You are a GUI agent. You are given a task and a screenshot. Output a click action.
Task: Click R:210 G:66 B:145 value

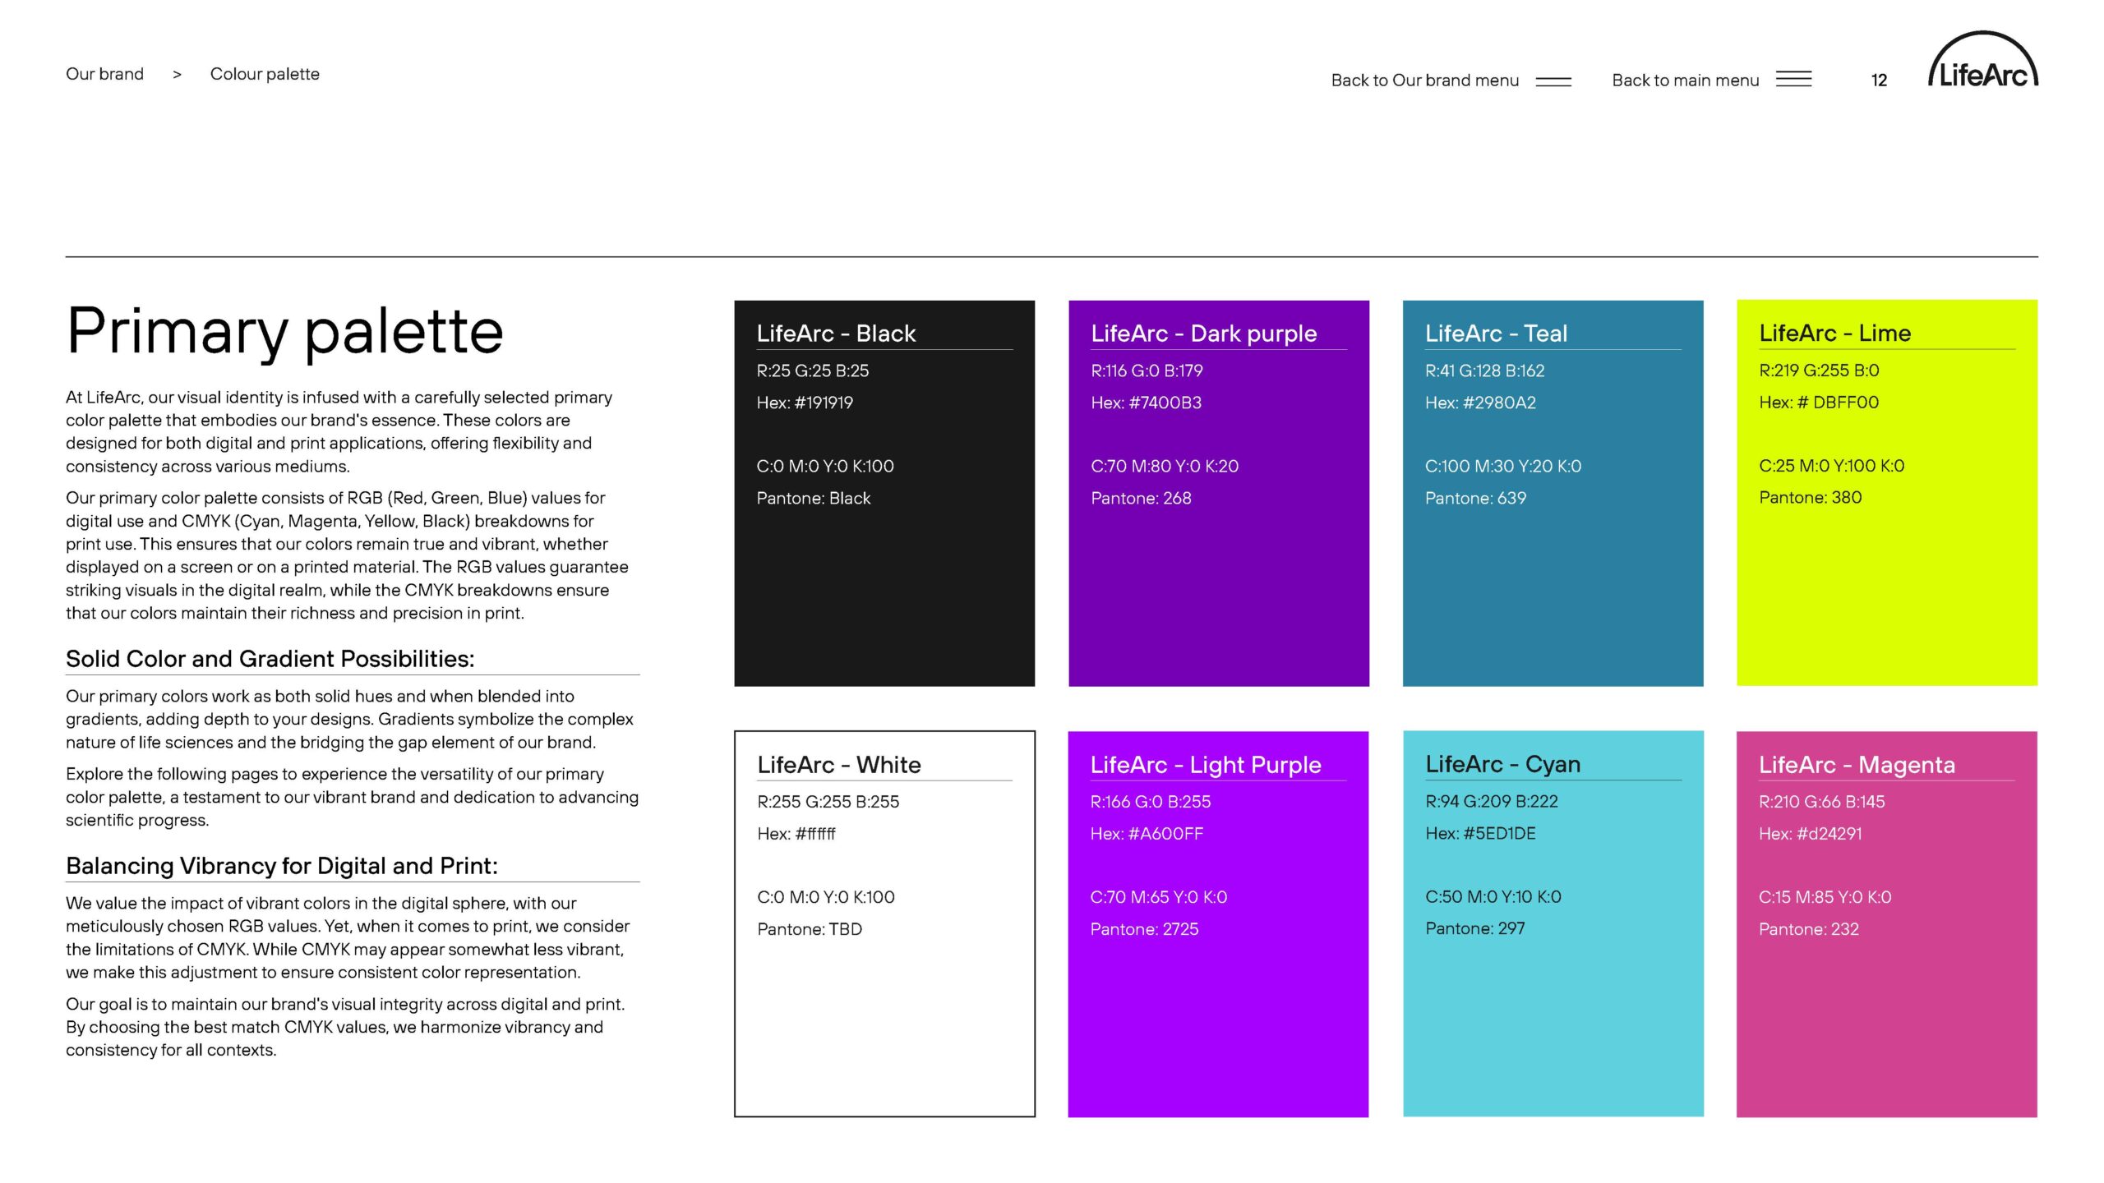pos(1822,802)
